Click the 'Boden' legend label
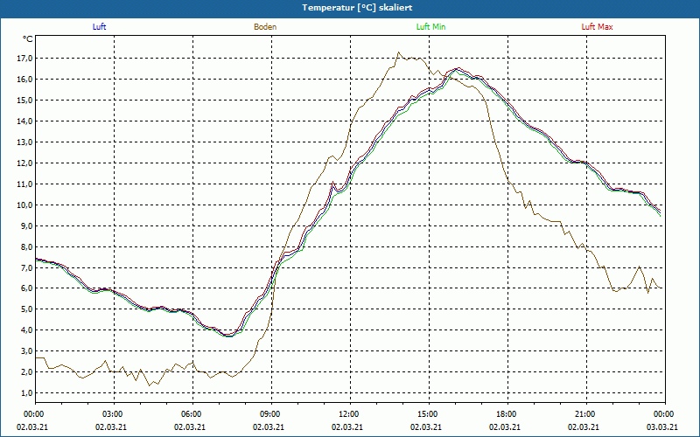 click(x=265, y=27)
